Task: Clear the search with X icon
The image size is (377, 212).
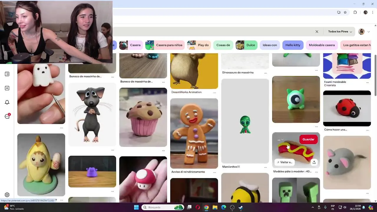Action: pos(317,32)
